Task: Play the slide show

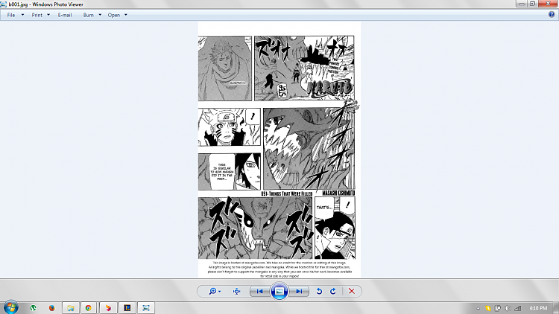Action: pyautogui.click(x=279, y=291)
